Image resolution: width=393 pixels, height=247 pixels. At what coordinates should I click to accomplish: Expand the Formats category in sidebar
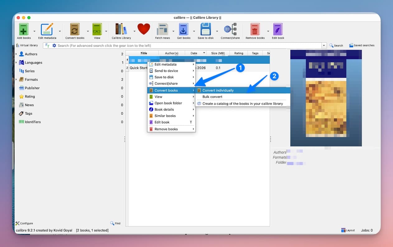pyautogui.click(x=16, y=80)
